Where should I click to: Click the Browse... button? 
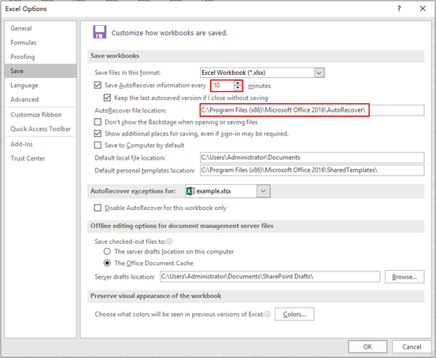click(405, 277)
